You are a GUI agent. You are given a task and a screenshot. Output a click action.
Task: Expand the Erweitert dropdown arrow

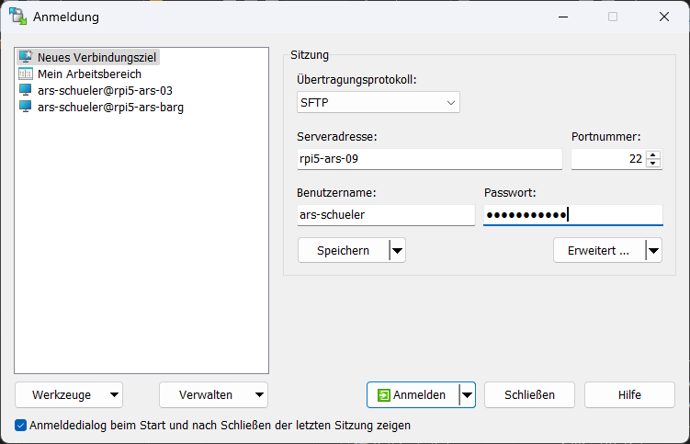tap(652, 250)
